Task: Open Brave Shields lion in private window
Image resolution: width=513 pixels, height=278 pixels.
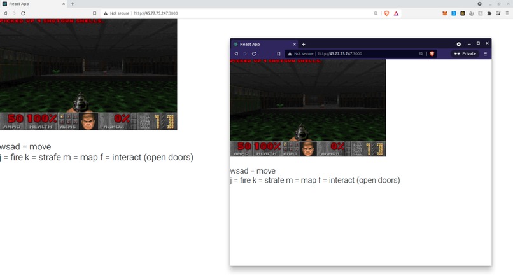Action: point(432,53)
